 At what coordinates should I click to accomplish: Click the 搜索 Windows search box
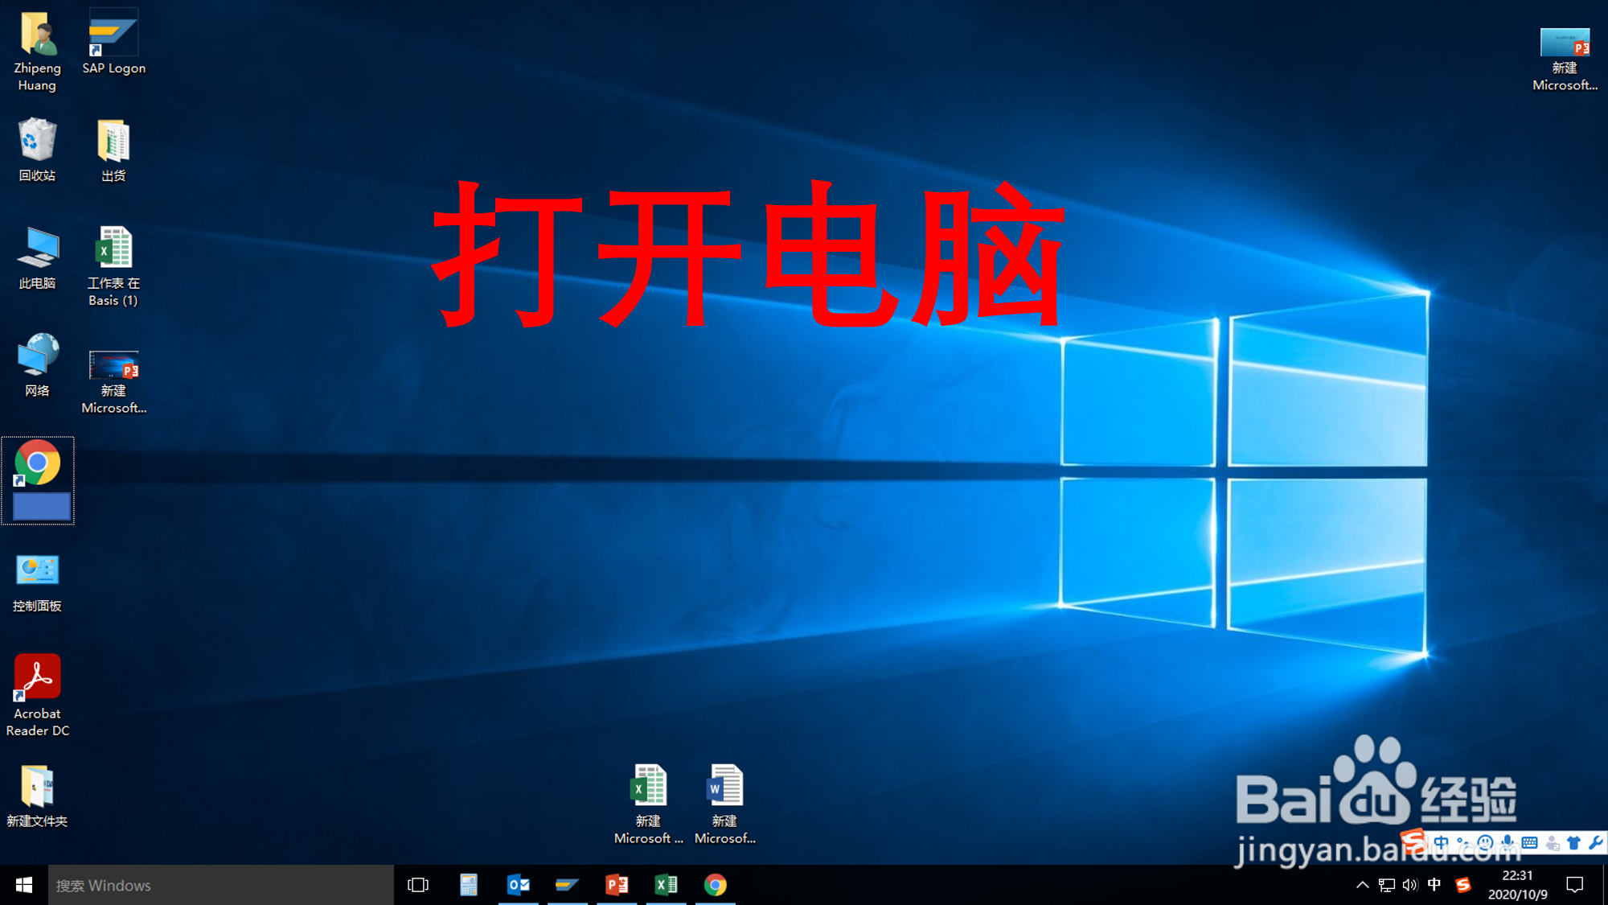coord(221,885)
